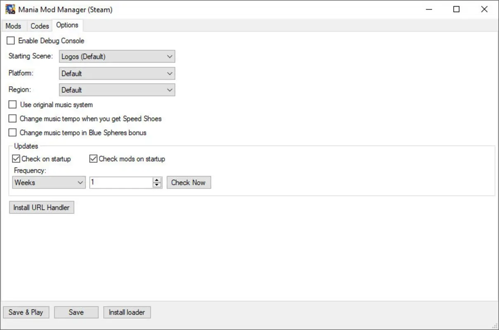The height and width of the screenshot is (330, 499).
Task: Click the Install loader button
Action: tap(127, 312)
